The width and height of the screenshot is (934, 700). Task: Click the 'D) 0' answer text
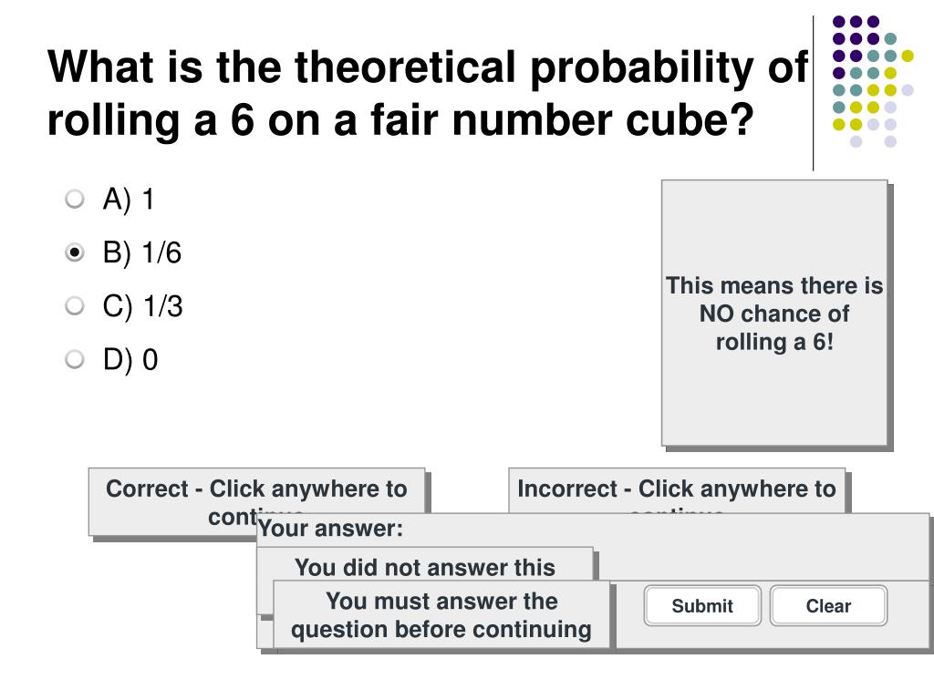click(130, 359)
